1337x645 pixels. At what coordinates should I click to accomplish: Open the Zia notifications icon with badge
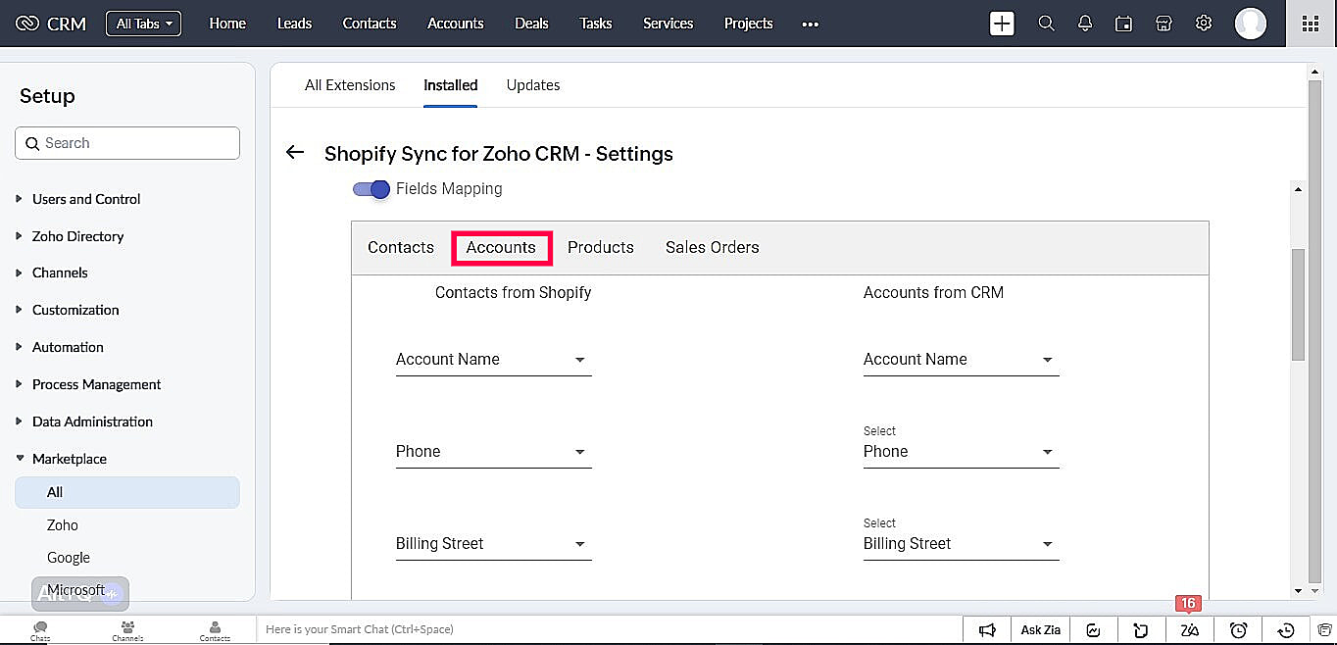[1189, 630]
